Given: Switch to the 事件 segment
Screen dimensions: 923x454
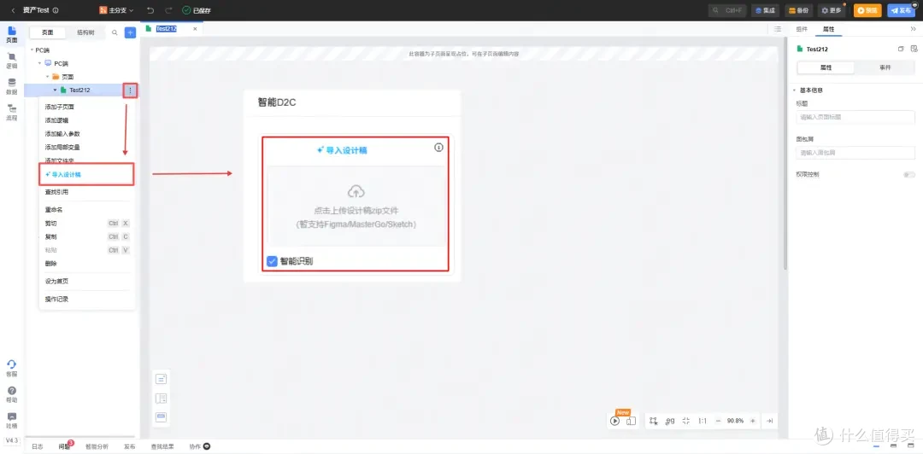Looking at the screenshot, I should point(885,67).
